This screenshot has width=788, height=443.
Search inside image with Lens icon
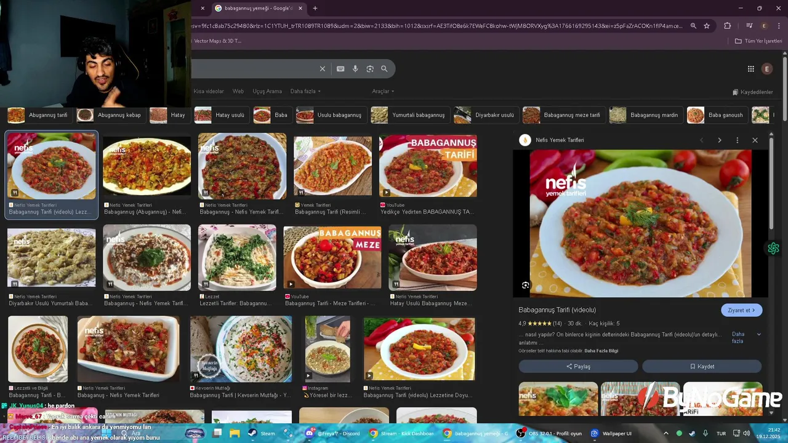(x=525, y=285)
